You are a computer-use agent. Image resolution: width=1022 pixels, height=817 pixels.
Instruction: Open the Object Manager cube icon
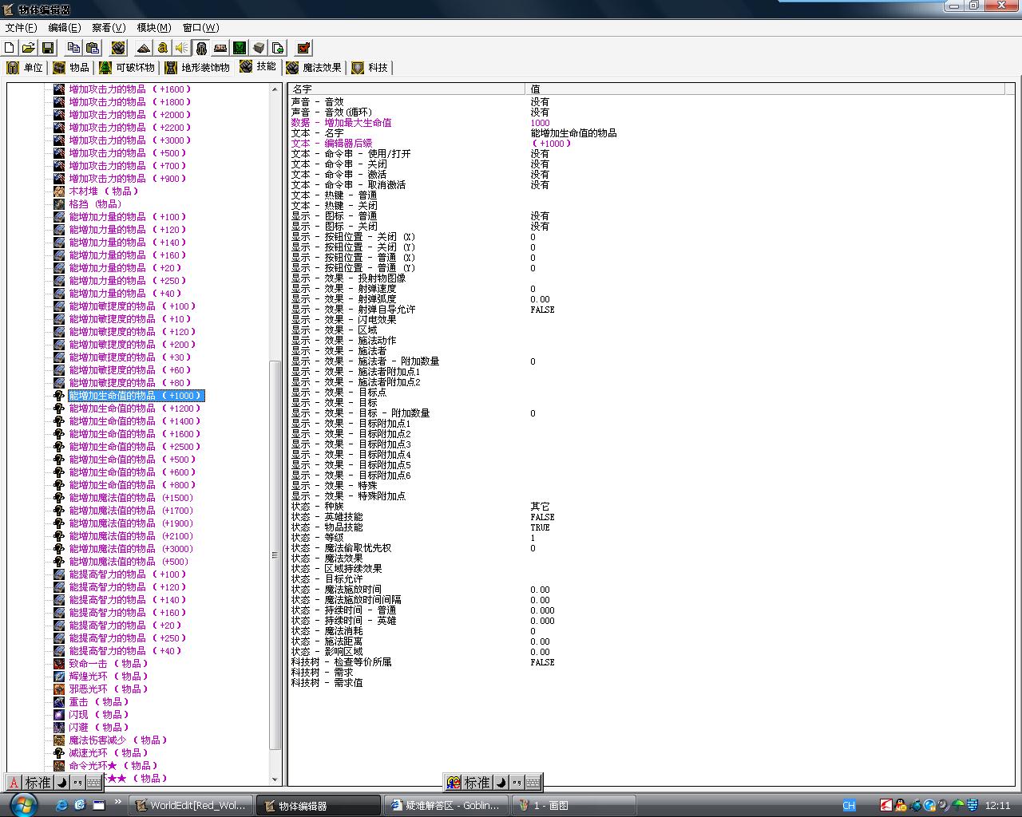(x=258, y=48)
